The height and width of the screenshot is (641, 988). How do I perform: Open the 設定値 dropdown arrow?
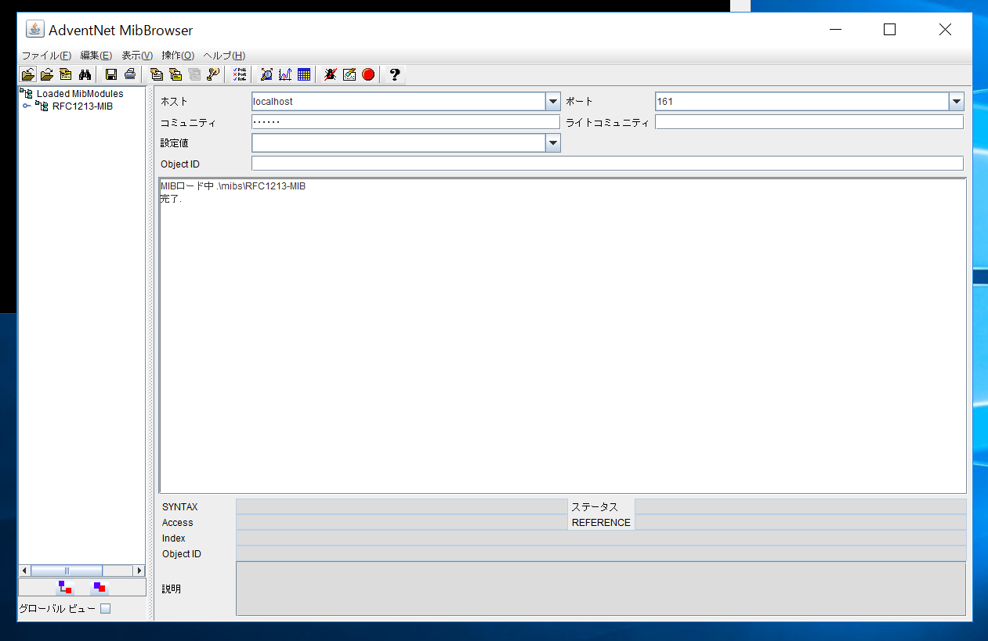pos(553,142)
